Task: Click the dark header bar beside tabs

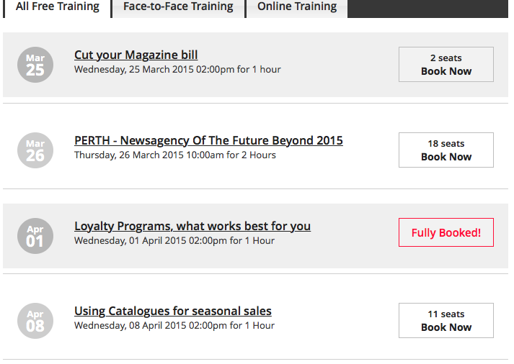Action: [x=429, y=8]
